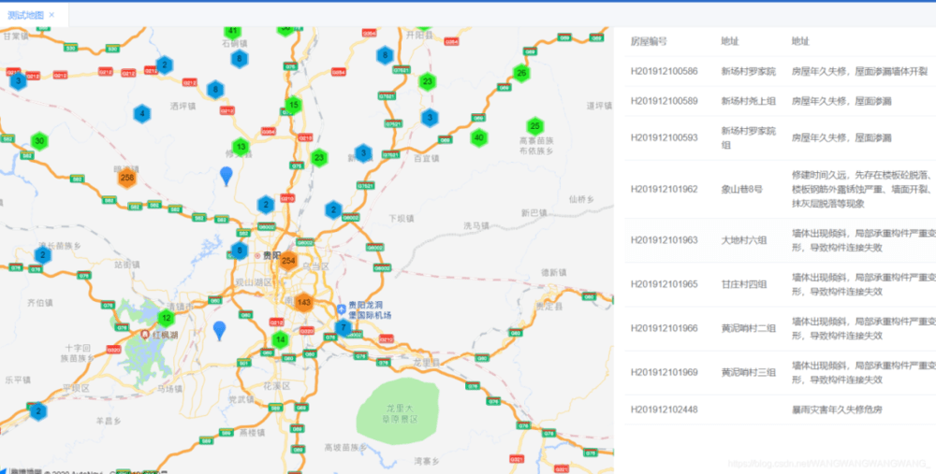Click the orange cluster marker labeled 254
936x474 pixels.
click(288, 261)
